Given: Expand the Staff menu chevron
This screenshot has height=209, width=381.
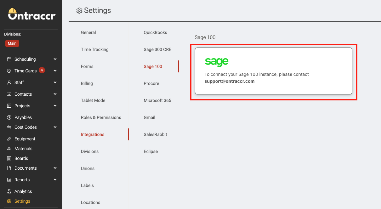Looking at the screenshot, I should click(x=55, y=82).
